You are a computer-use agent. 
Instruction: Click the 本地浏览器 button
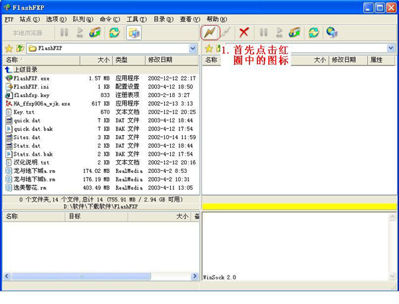27,32
